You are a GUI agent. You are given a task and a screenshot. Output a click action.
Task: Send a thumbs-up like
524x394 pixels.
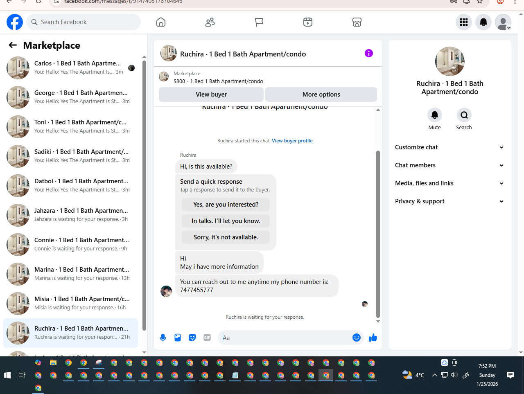tap(373, 338)
